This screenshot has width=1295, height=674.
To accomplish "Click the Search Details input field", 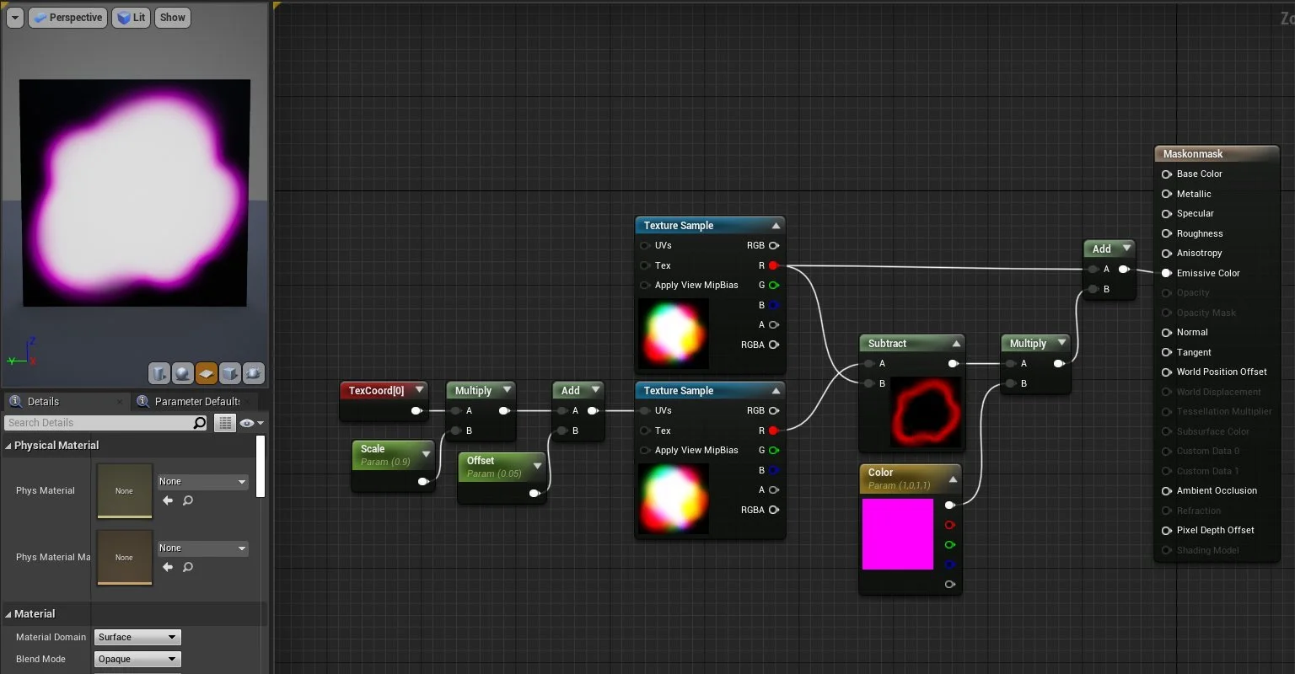I will (x=99, y=423).
